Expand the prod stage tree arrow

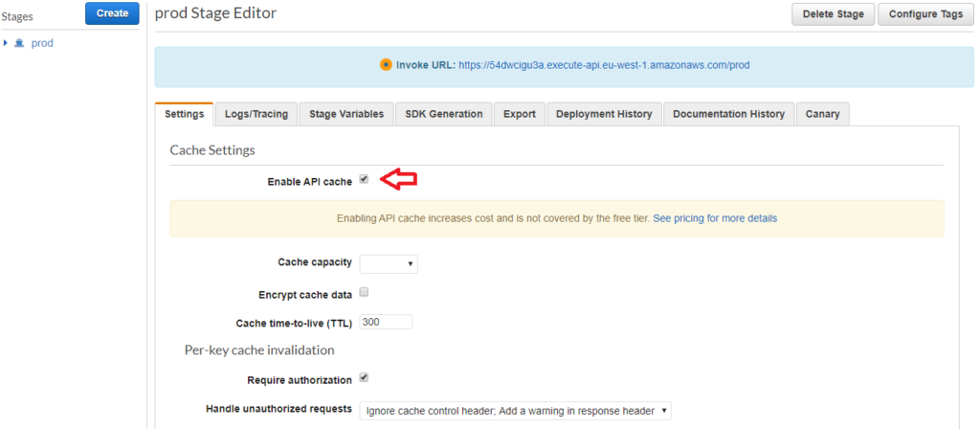coord(6,43)
